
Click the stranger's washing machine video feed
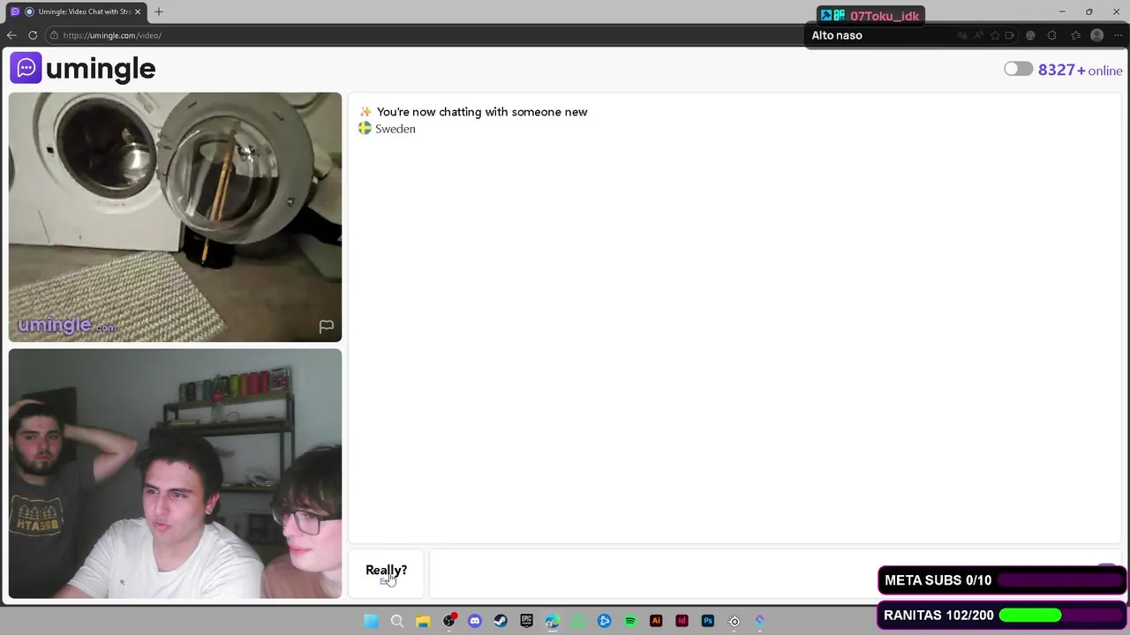(x=175, y=217)
